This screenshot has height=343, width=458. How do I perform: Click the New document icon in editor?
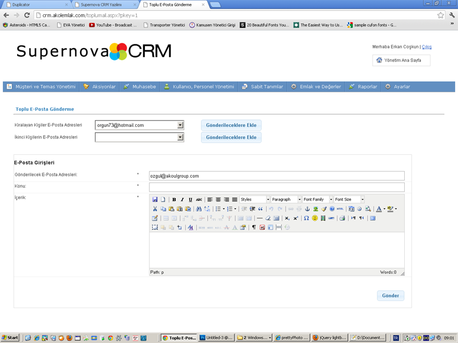click(x=163, y=200)
